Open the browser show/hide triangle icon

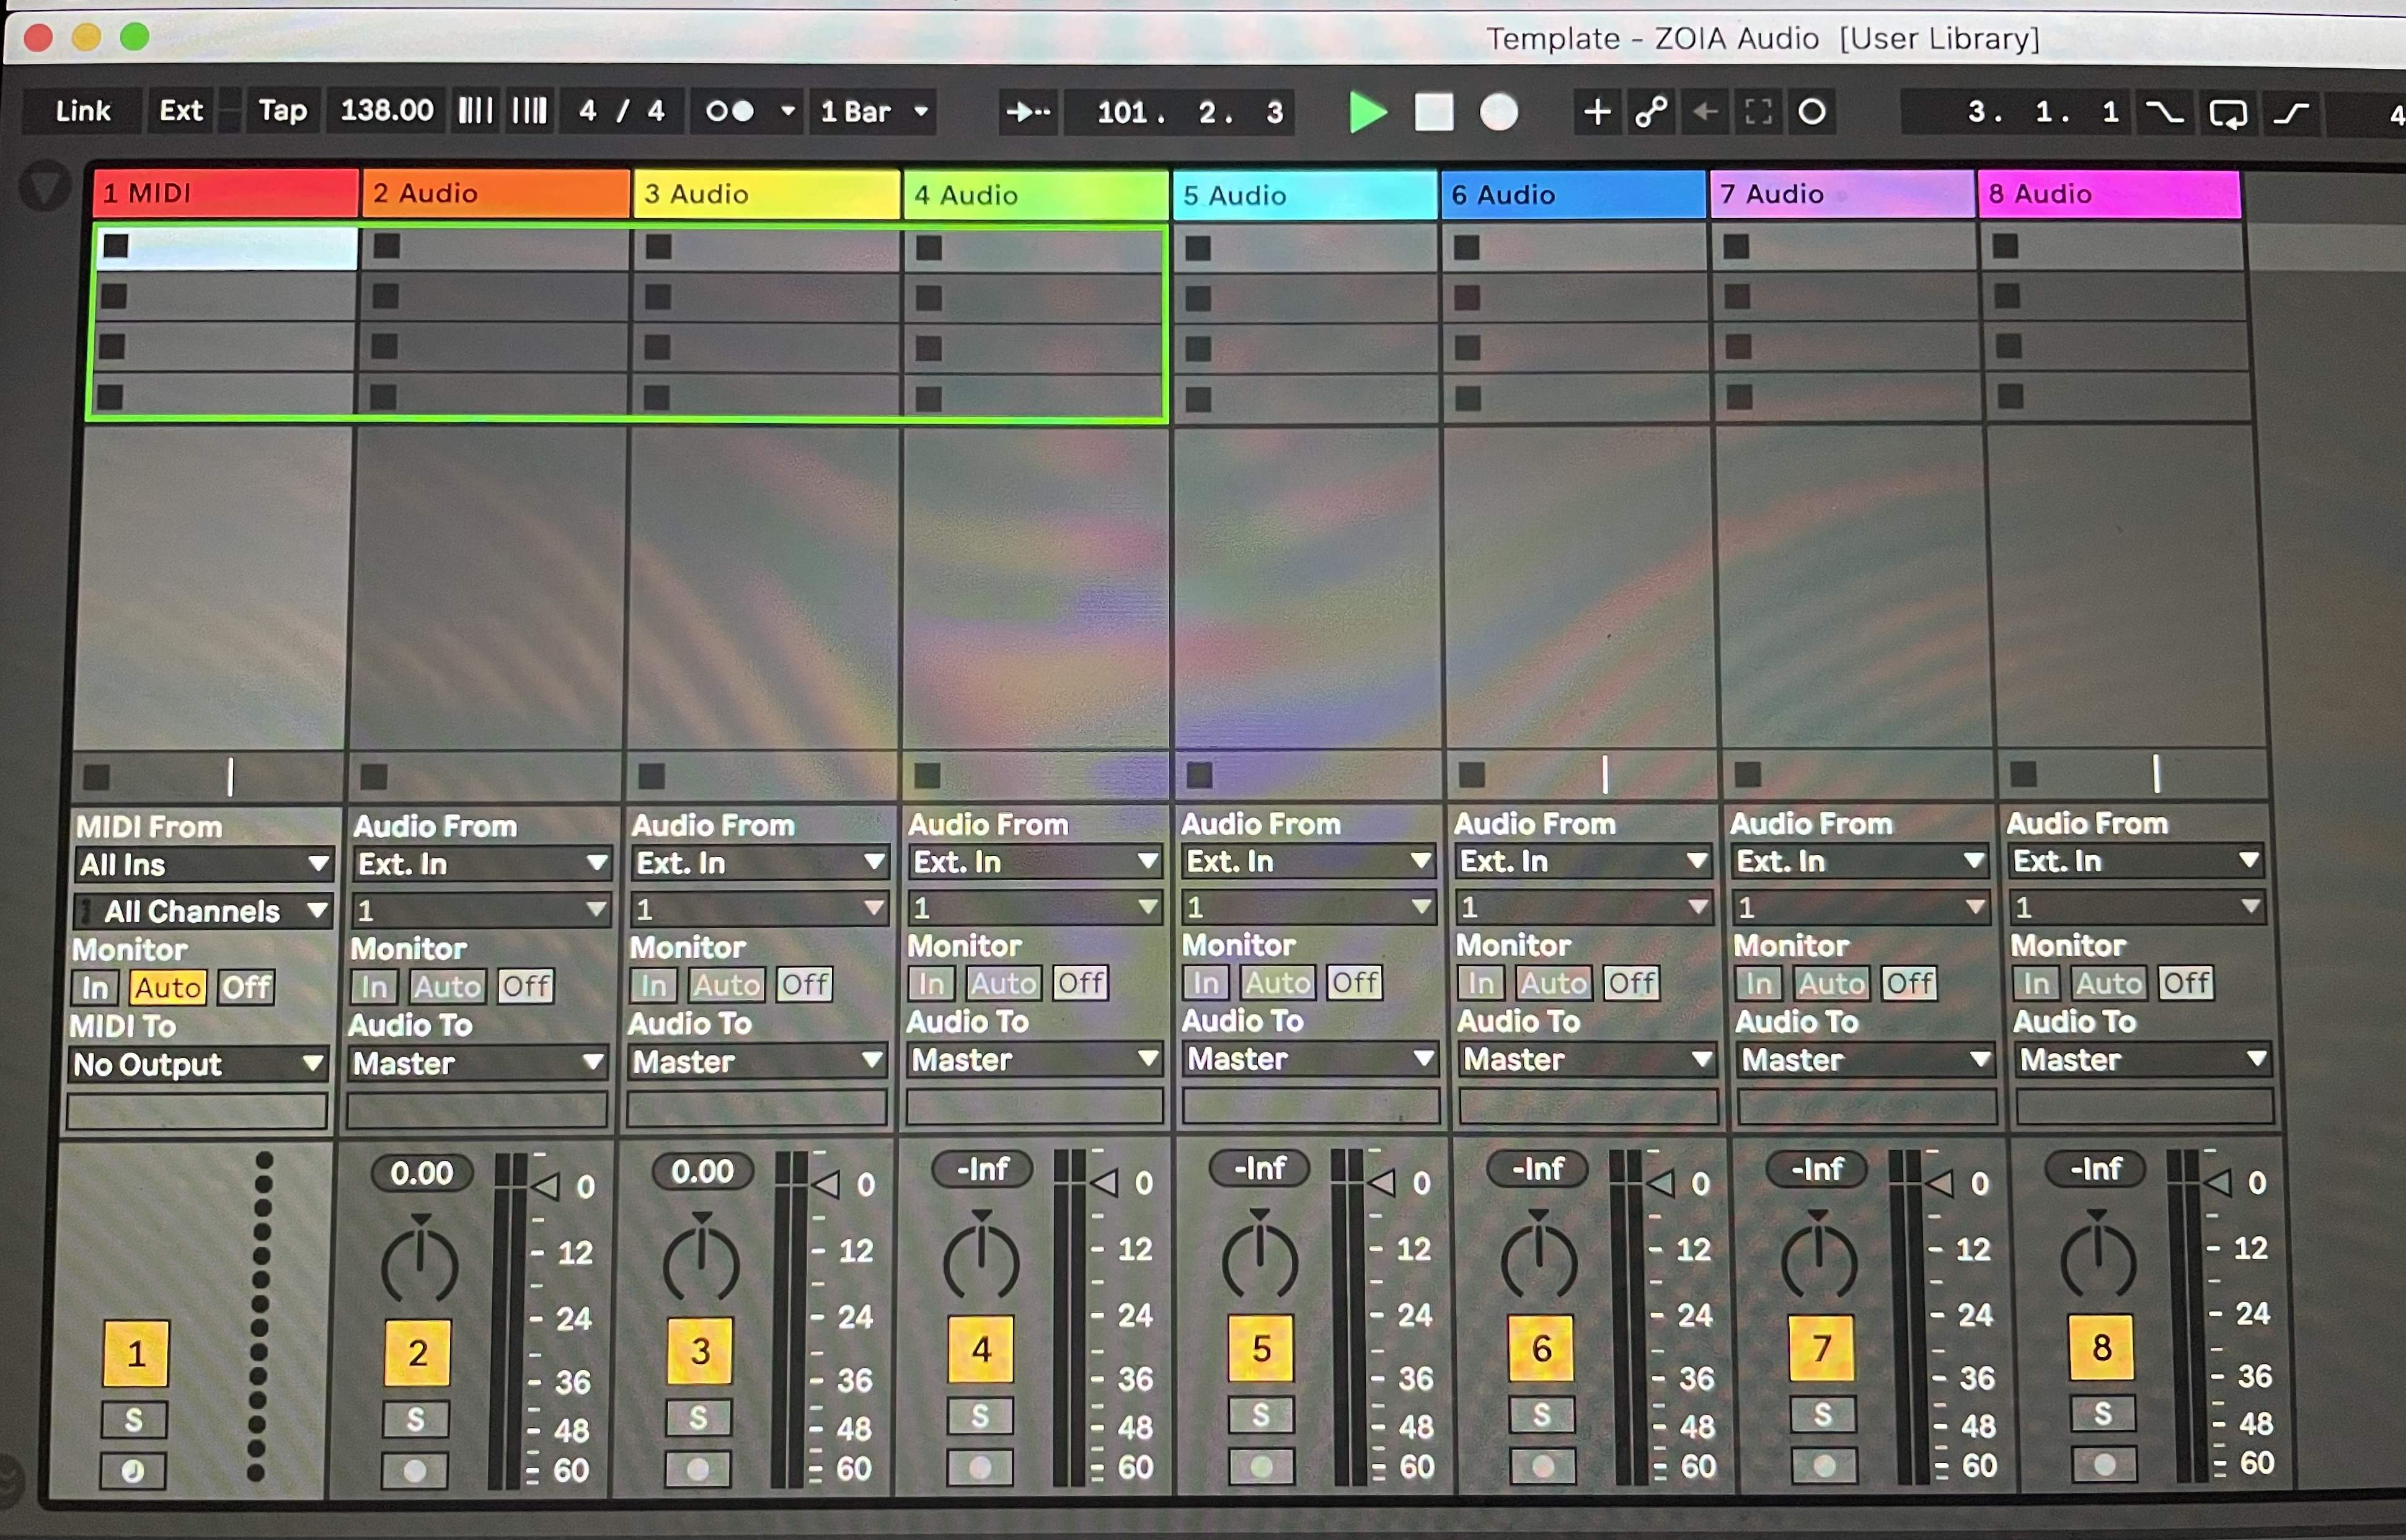44,187
